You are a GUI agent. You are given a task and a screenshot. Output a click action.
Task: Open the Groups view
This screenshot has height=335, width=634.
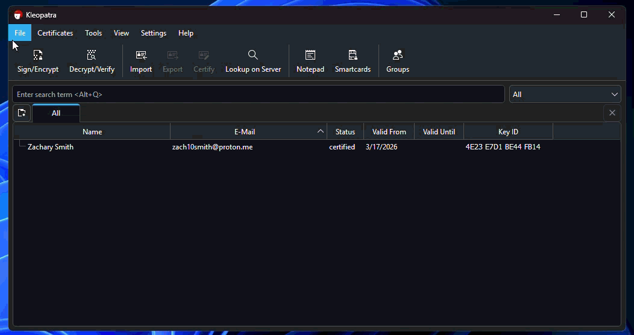pos(398,61)
